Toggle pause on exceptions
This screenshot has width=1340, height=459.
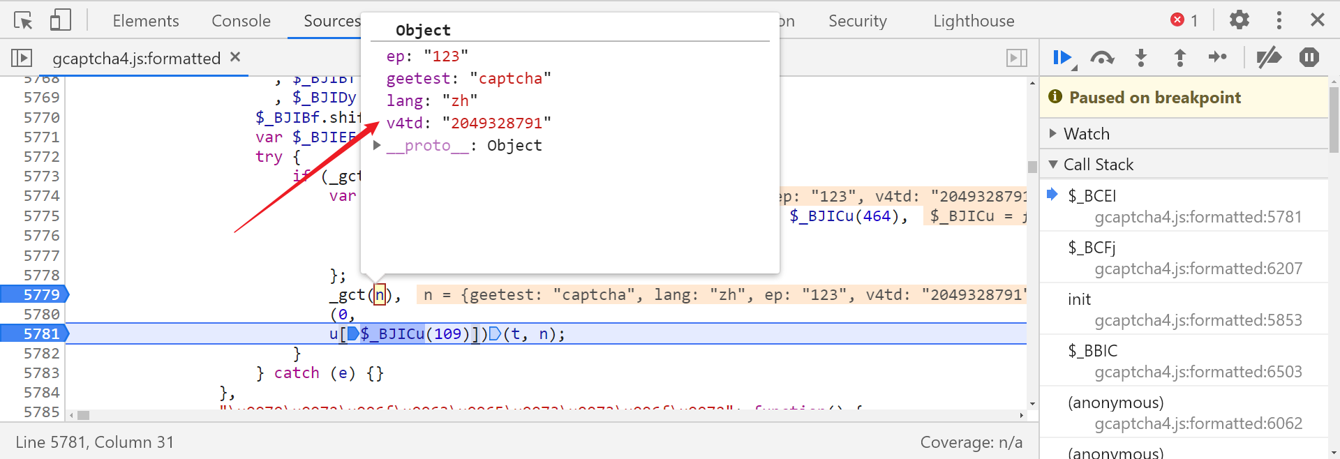point(1309,57)
